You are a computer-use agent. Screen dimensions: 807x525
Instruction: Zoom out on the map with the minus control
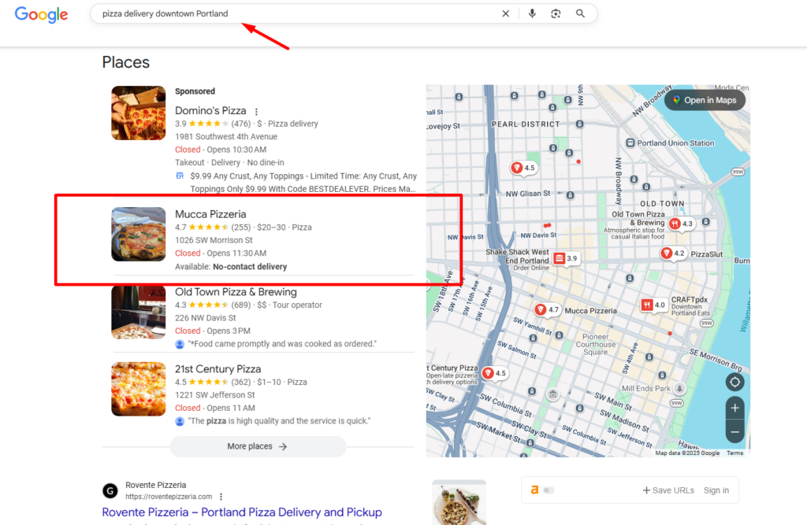tap(734, 431)
